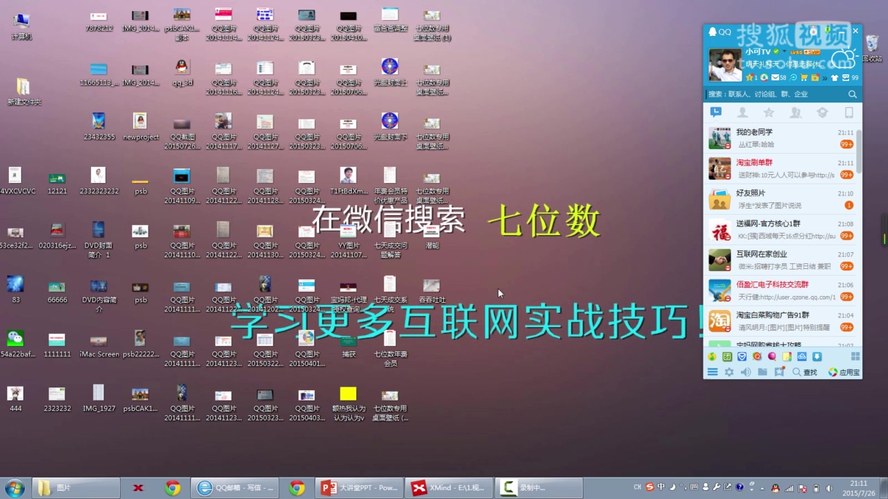Open the blue download arrow icon
This screenshot has width=888, height=499.
(x=817, y=356)
